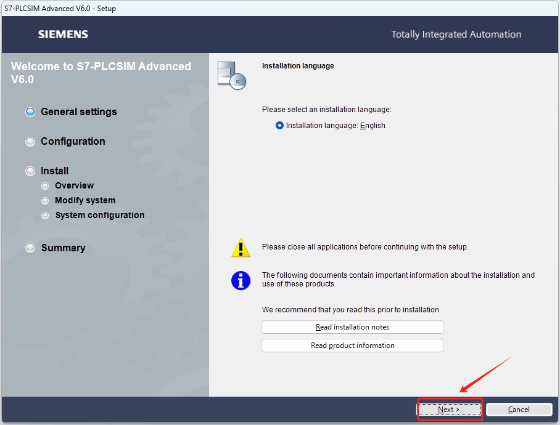Click the Install step bullet
560x425 pixels.
pos(30,171)
